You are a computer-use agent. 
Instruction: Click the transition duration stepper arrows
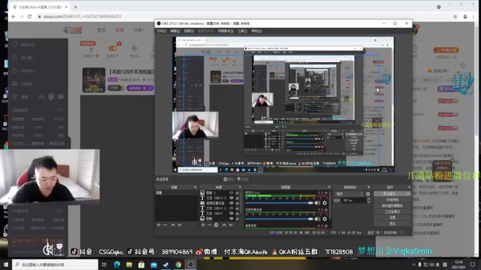coord(369,200)
